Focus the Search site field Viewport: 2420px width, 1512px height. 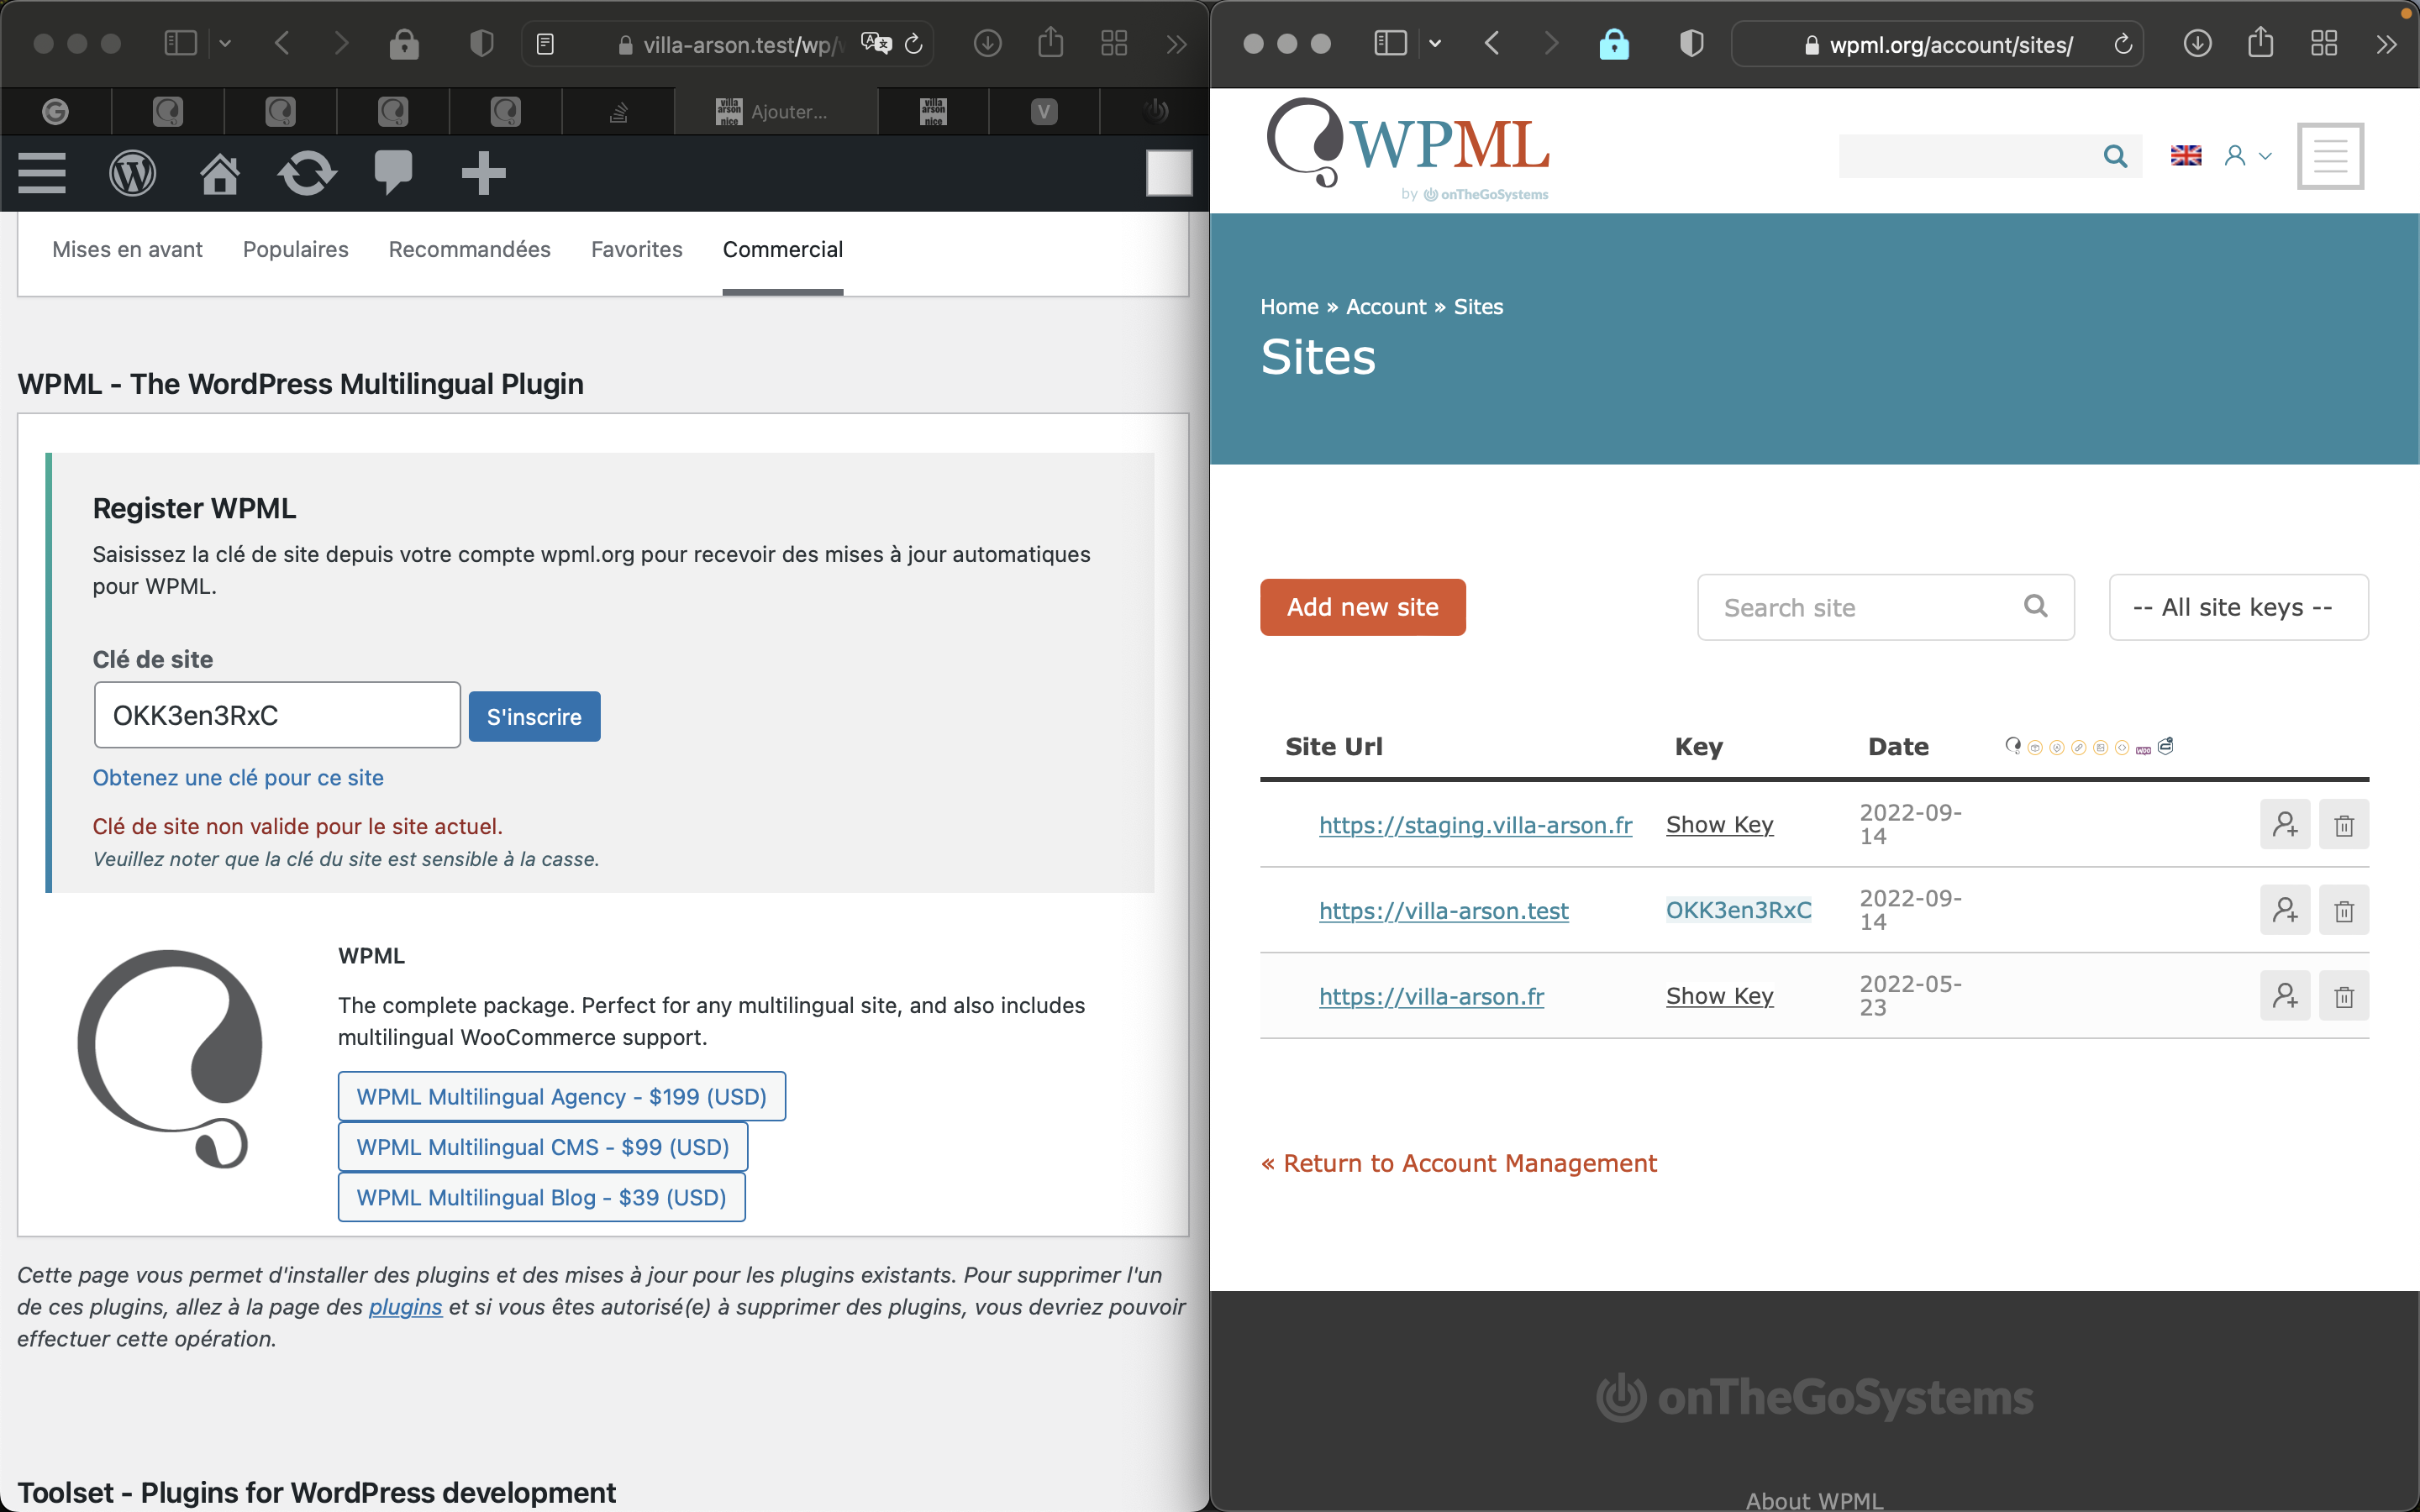click(1885, 607)
